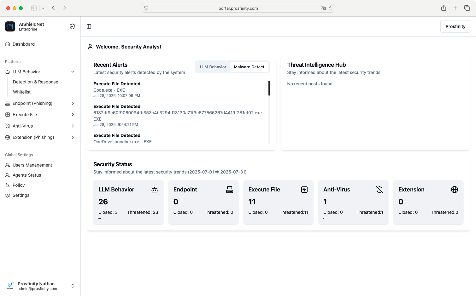476x296 pixels.
Task: Click the Extension globe icon on status card
Action: tap(454, 189)
